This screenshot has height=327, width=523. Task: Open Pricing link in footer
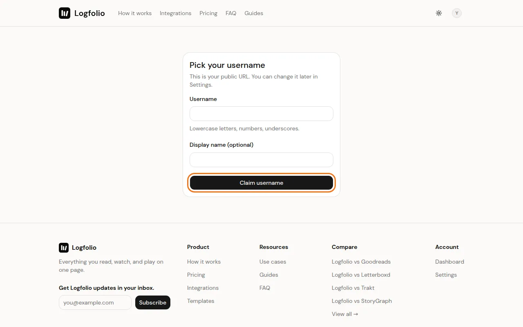pos(196,275)
